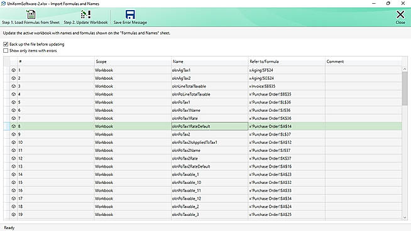Click status icon in row 6

coord(14,110)
